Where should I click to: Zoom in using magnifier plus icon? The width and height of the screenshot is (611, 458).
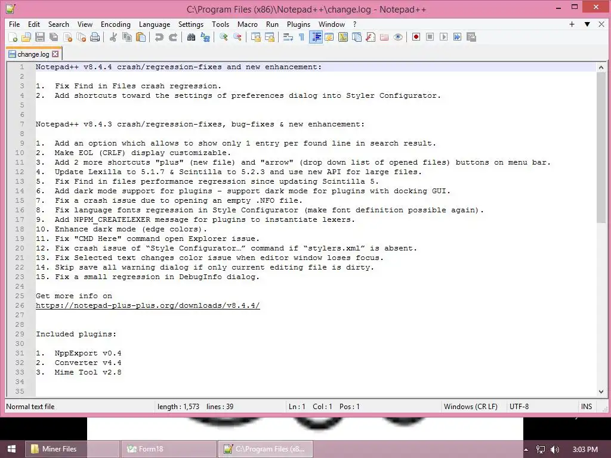tap(223, 37)
